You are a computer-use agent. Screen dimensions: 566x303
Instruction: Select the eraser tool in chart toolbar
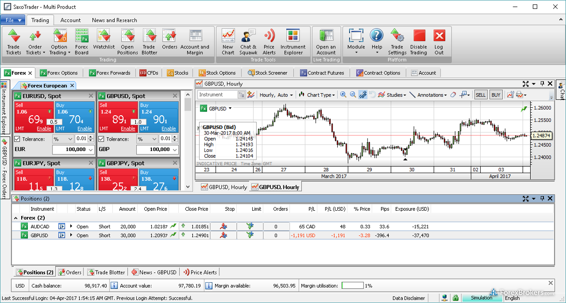point(454,95)
